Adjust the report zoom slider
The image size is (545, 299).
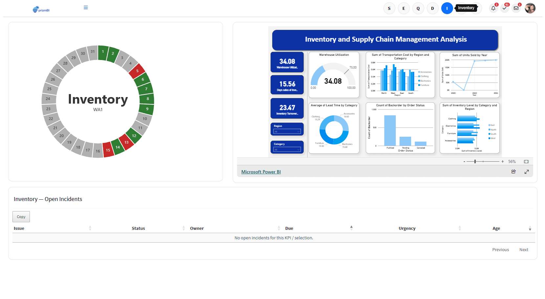(x=475, y=161)
